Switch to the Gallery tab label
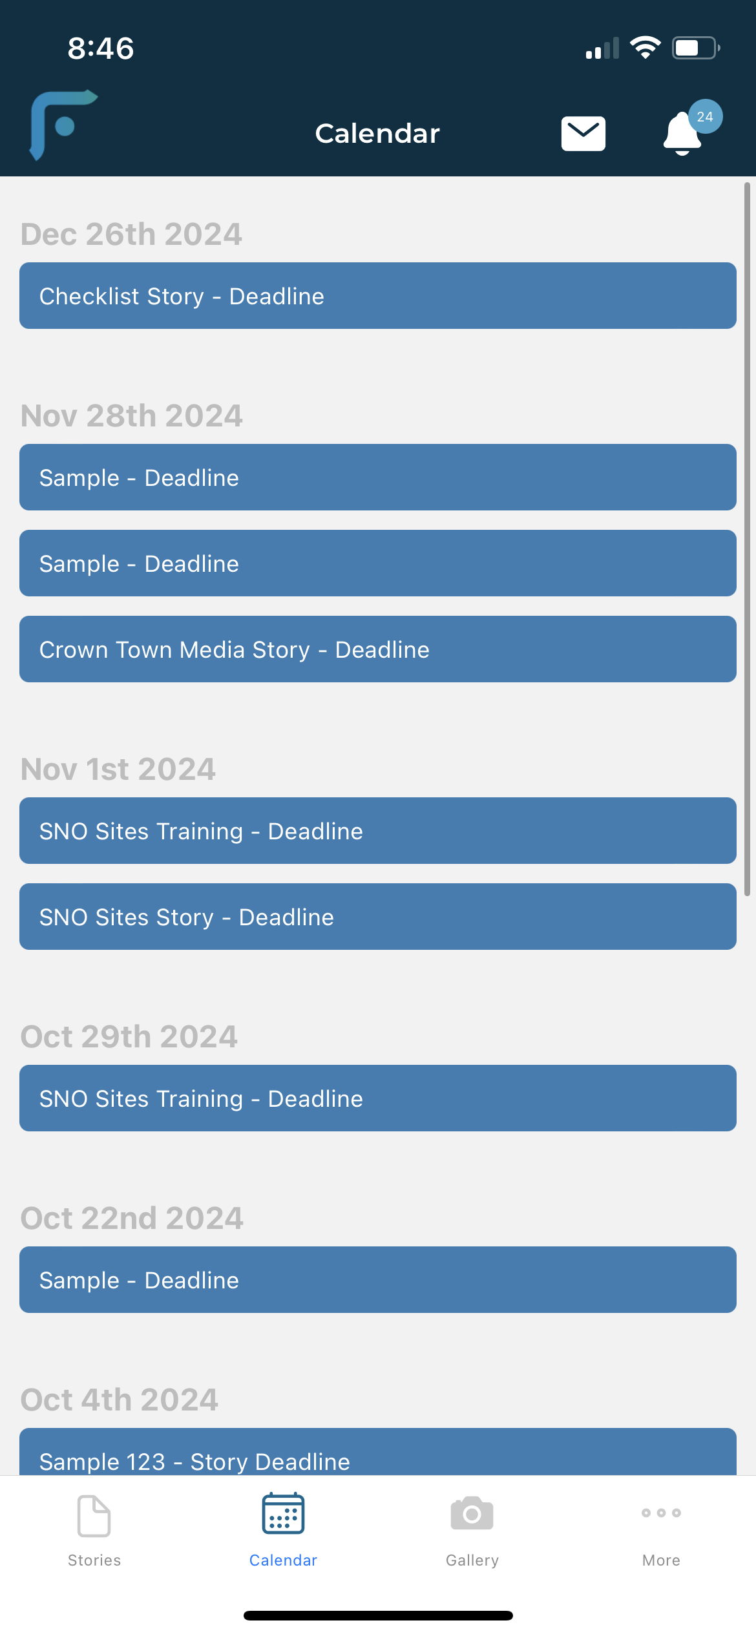This screenshot has width=756, height=1636. click(x=472, y=1560)
